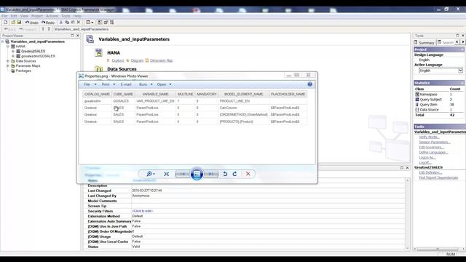This screenshot has width=466, height=262.
Task: Click the Cut toolbar icon
Action: pyautogui.click(x=61, y=23)
